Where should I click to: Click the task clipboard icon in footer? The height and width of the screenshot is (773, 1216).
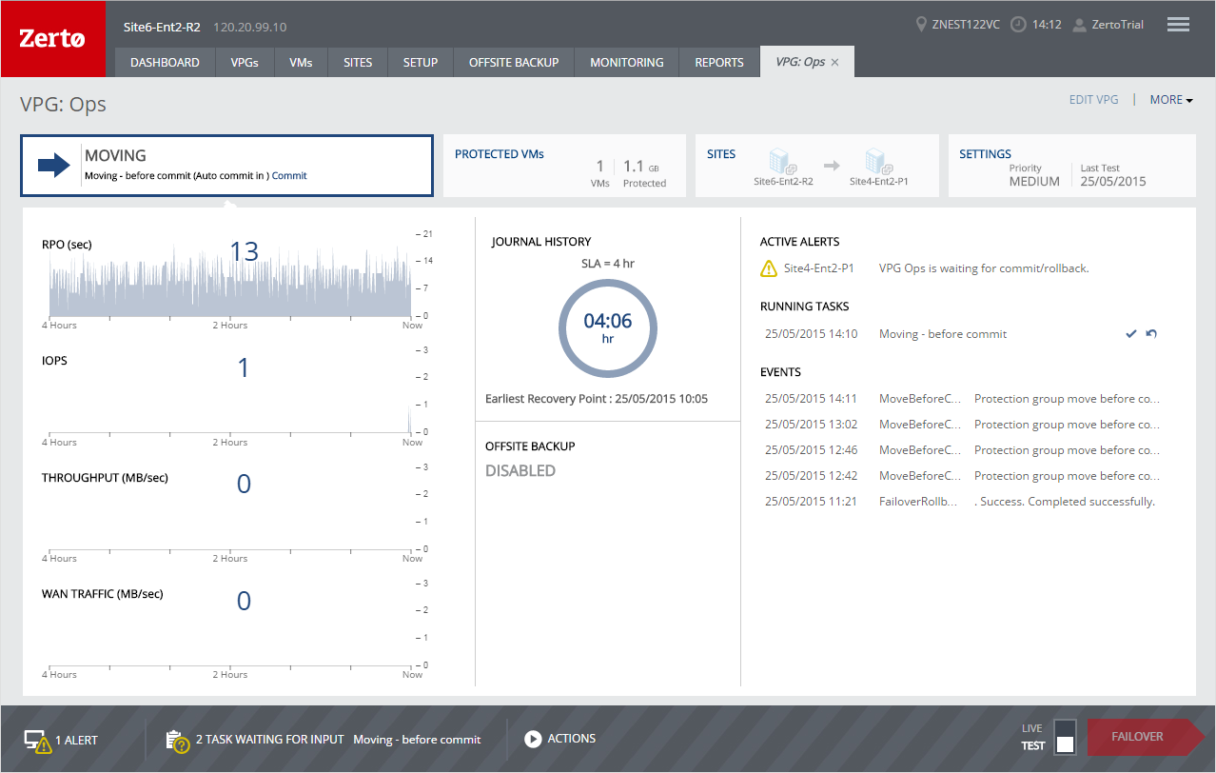tap(177, 741)
